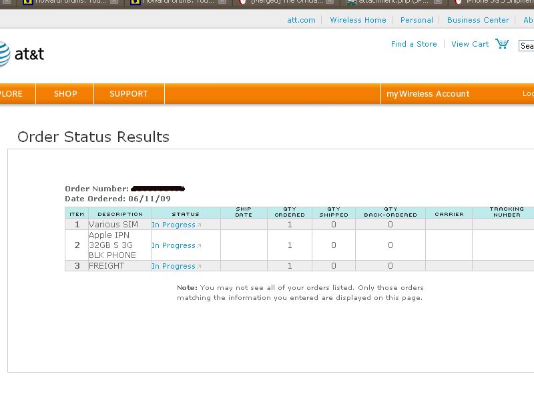This screenshot has width=534, height=400.
Task: Open myWireless Account section
Action: click(x=428, y=94)
